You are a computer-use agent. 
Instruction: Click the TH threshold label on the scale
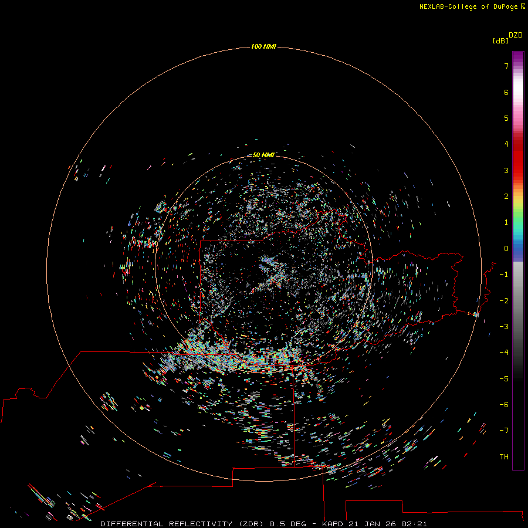tap(504, 457)
